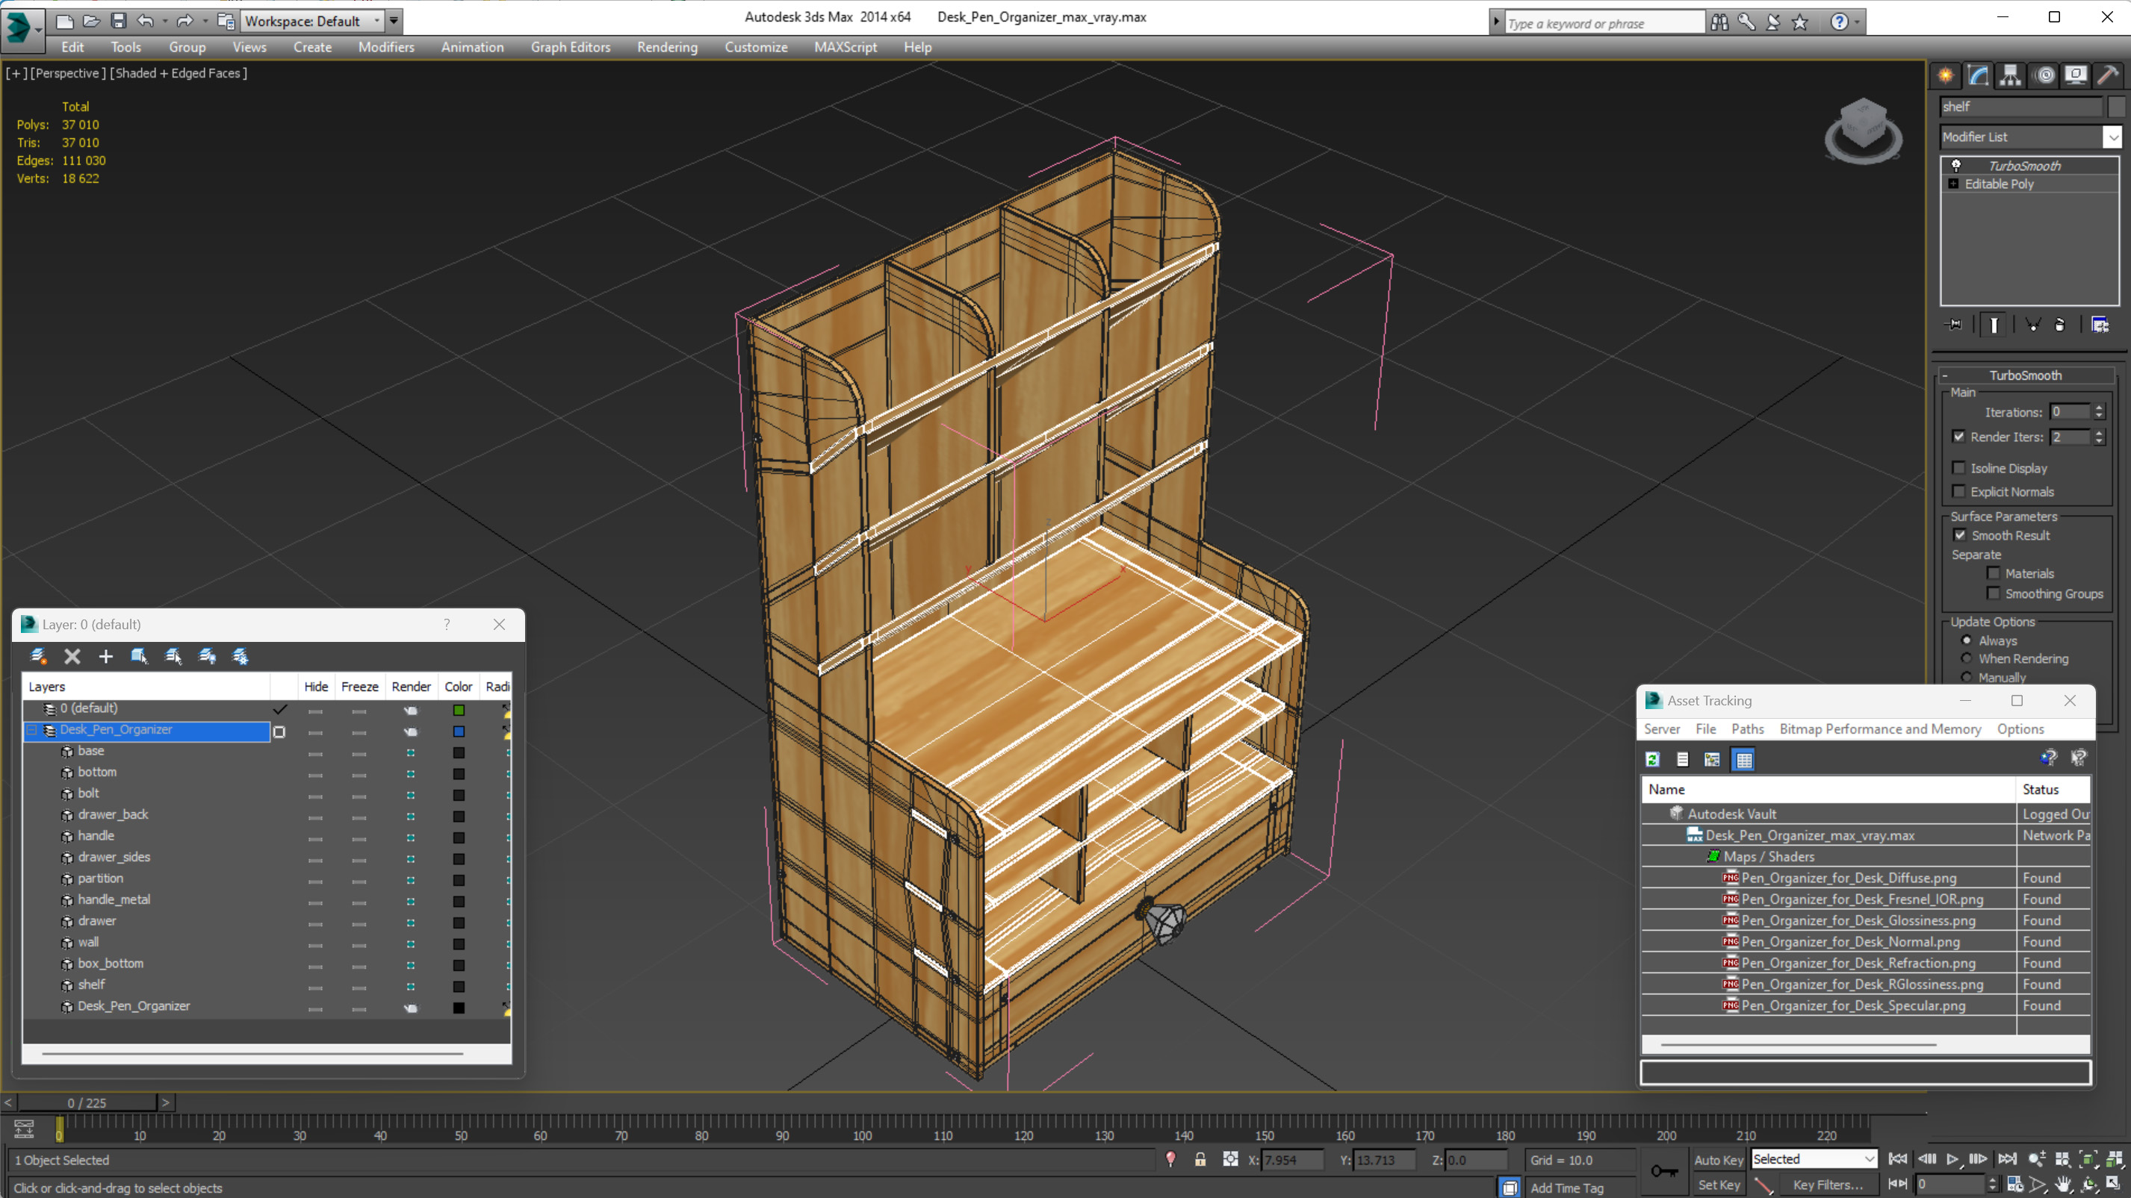Open the Graph Editors menu

click(x=570, y=47)
